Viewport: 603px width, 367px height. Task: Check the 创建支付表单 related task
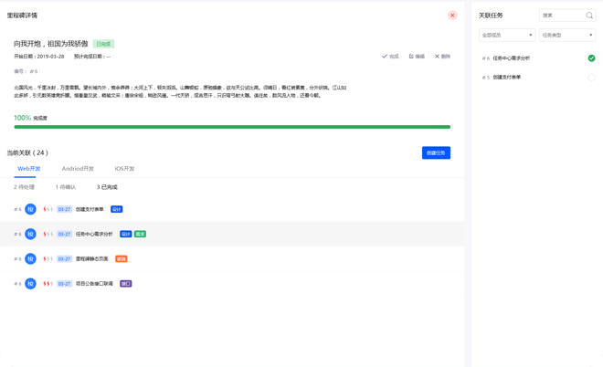tap(591, 78)
